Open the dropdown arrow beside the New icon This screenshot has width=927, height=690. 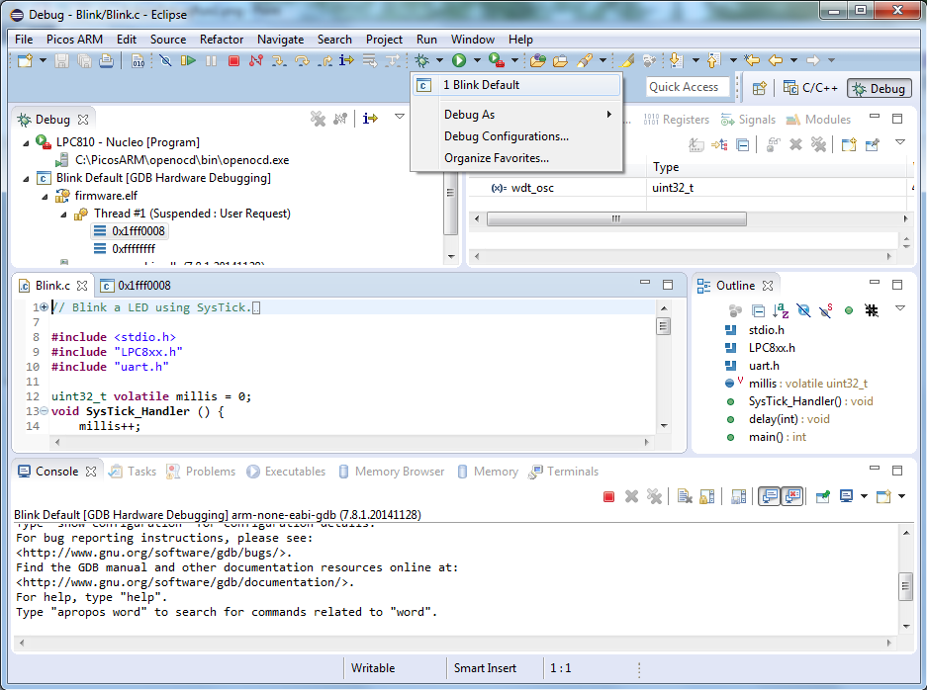43,60
